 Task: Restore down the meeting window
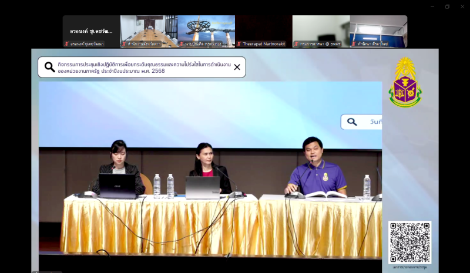pyautogui.click(x=447, y=6)
